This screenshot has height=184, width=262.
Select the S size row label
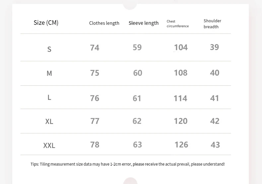pyautogui.click(x=49, y=49)
